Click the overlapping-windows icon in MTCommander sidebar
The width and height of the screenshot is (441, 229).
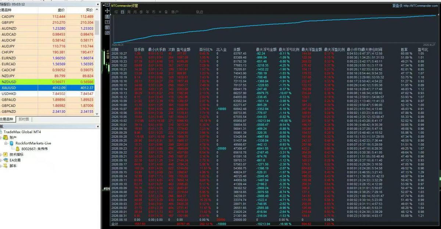tap(107, 32)
